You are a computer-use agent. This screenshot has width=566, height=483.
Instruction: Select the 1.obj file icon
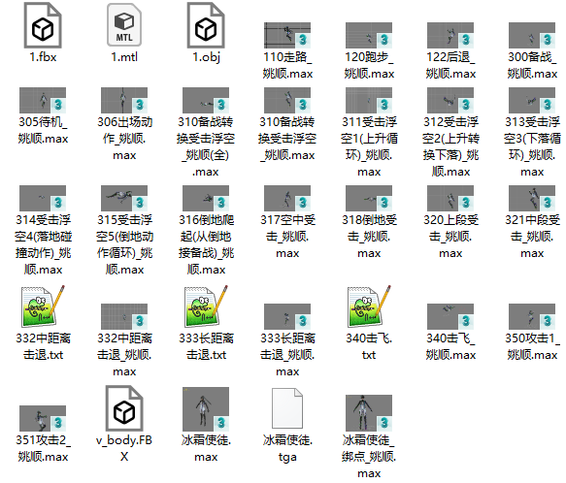(206, 25)
